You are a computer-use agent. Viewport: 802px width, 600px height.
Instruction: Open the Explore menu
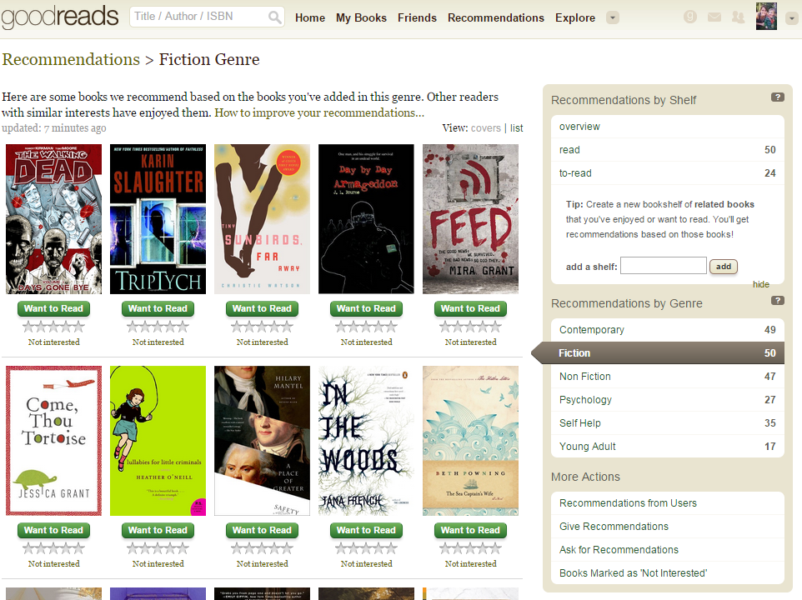point(575,17)
